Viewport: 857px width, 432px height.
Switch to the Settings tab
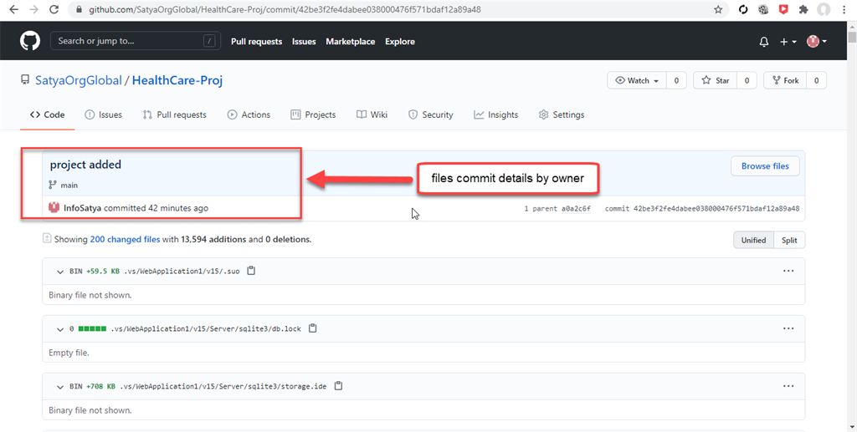point(562,114)
